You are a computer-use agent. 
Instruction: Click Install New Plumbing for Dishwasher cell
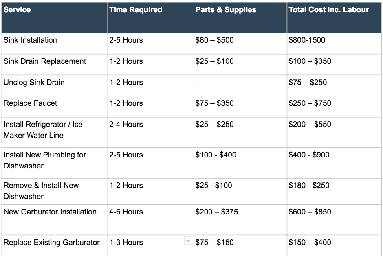pyautogui.click(x=55, y=163)
